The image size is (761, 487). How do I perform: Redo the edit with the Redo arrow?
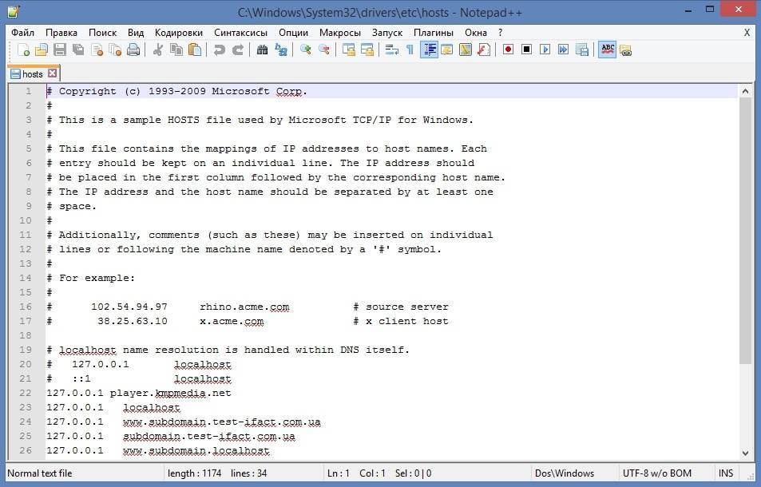pos(237,49)
